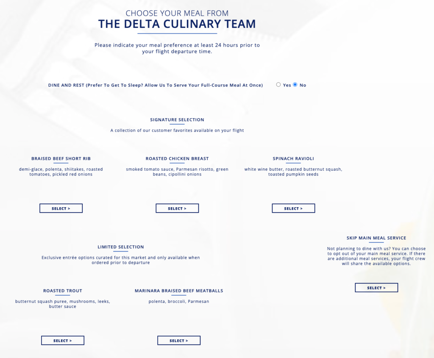This screenshot has width=434, height=358.
Task: Opt out using the Skip Main Meal Service select
Action: coord(376,287)
